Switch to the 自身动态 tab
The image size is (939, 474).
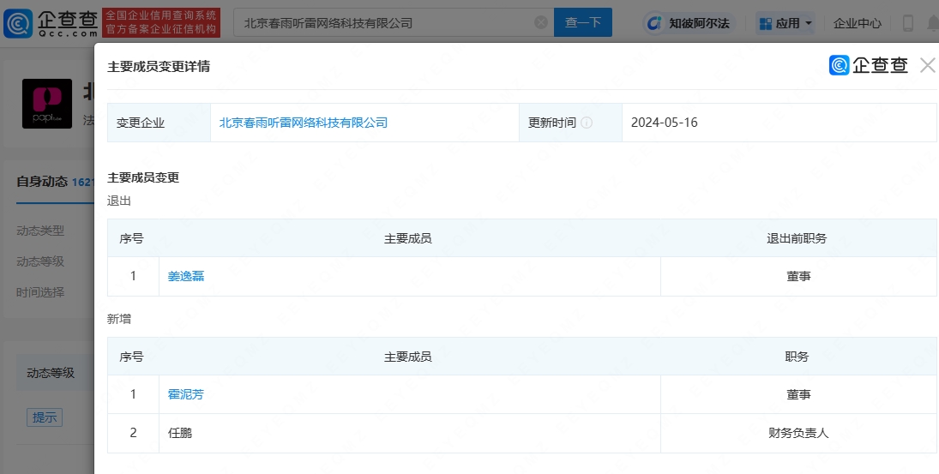[42, 182]
